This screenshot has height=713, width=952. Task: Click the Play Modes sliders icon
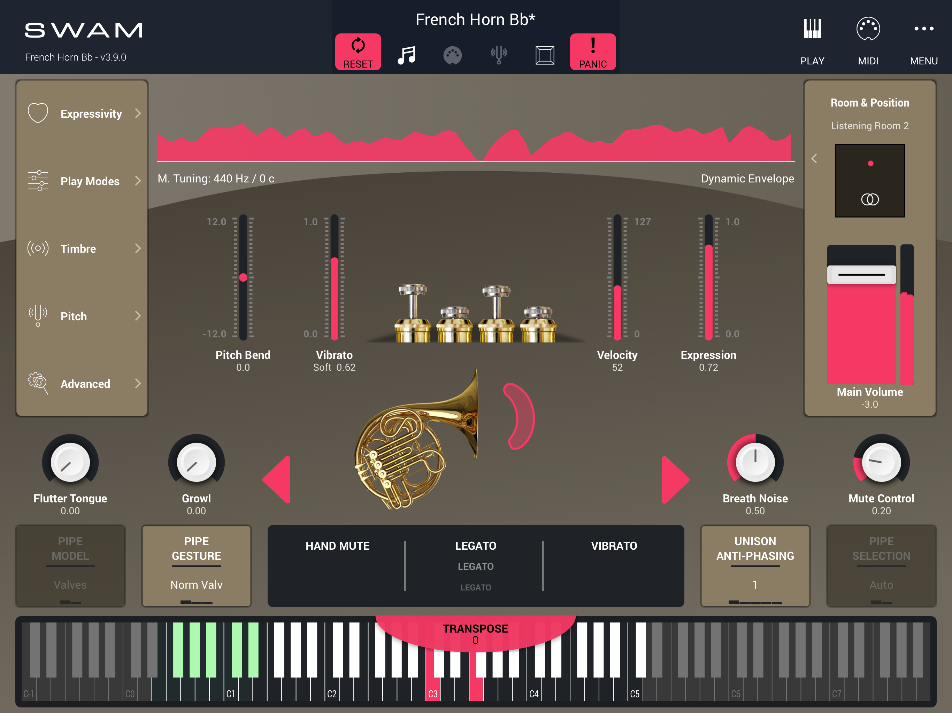pyautogui.click(x=38, y=181)
